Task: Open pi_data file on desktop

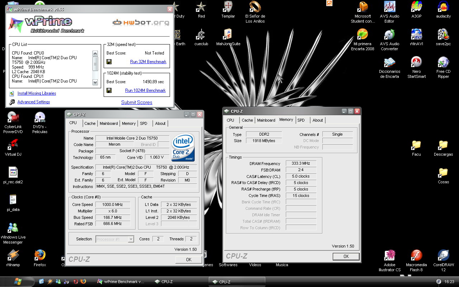Action: (x=13, y=203)
